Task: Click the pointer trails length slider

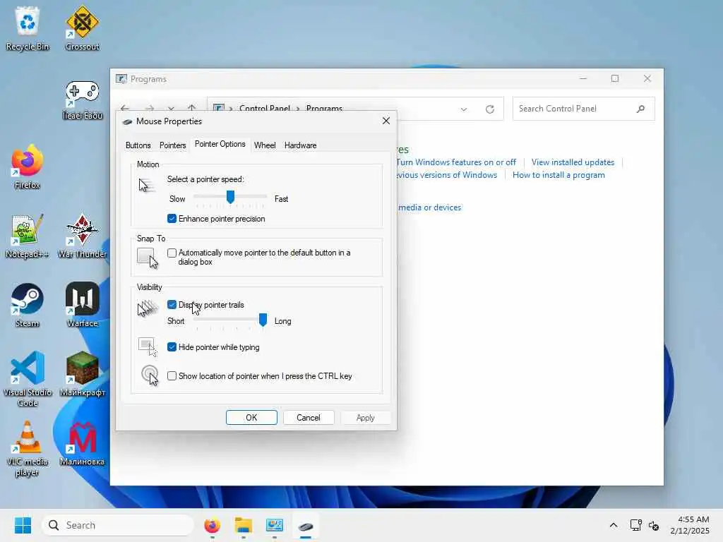Action: click(263, 320)
